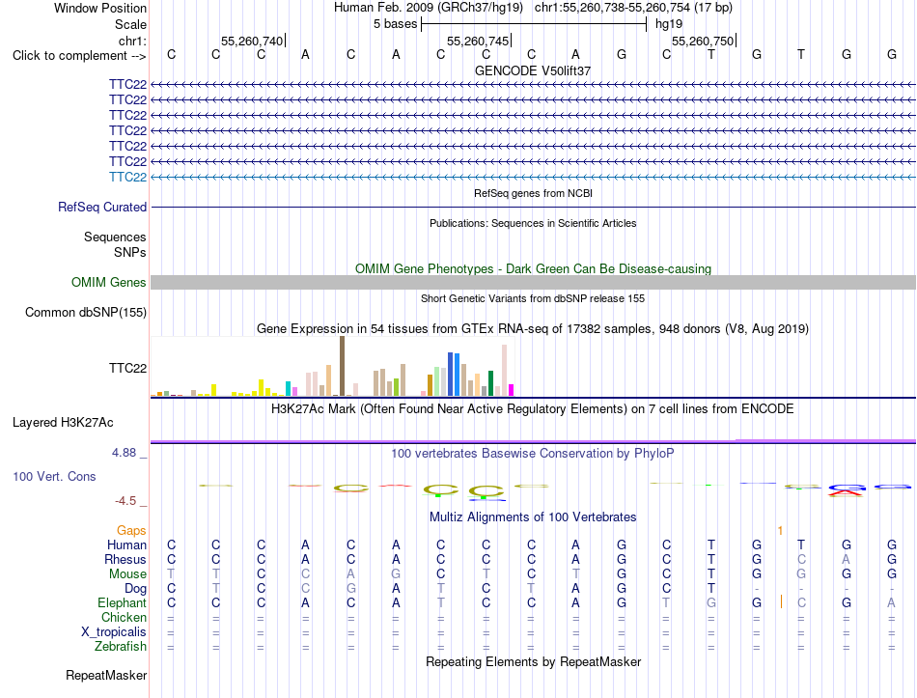Click the Layered H3K27Ac track label
The image size is (917, 698).
click(63, 423)
